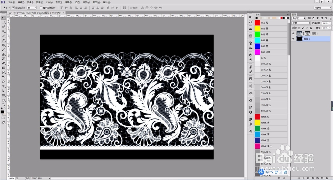Select the Brush tool
333x180 pixels.
(3, 50)
